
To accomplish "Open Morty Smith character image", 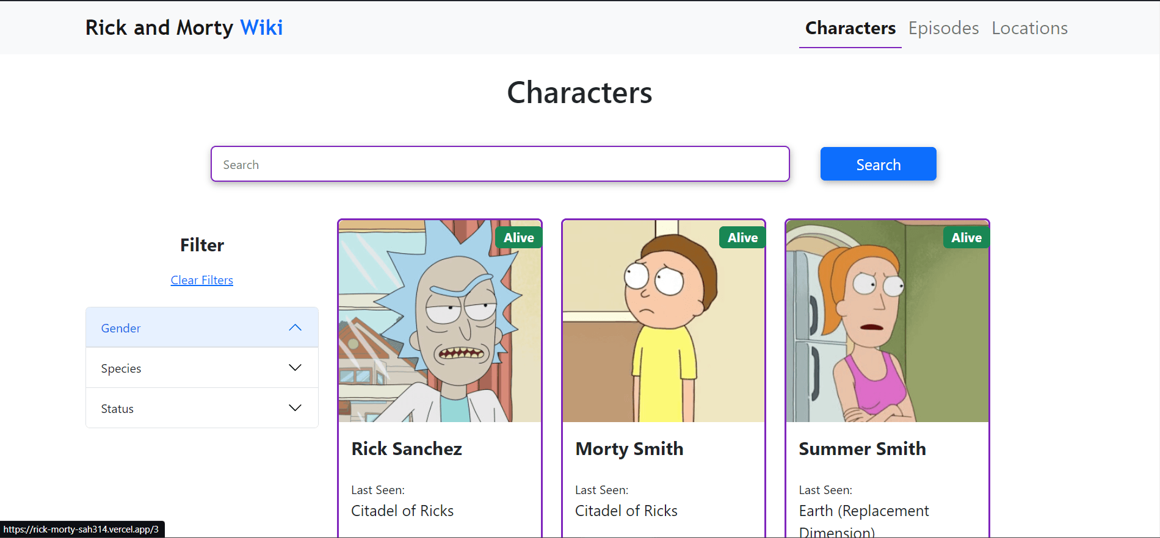I will pyautogui.click(x=663, y=329).
